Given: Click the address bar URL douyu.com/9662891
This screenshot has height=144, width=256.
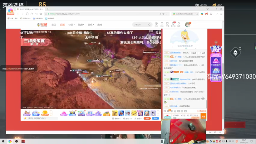Looking at the screenshot, I should 65,14.
